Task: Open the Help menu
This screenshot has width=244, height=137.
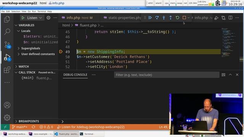Action: pyautogui.click(x=50, y=11)
